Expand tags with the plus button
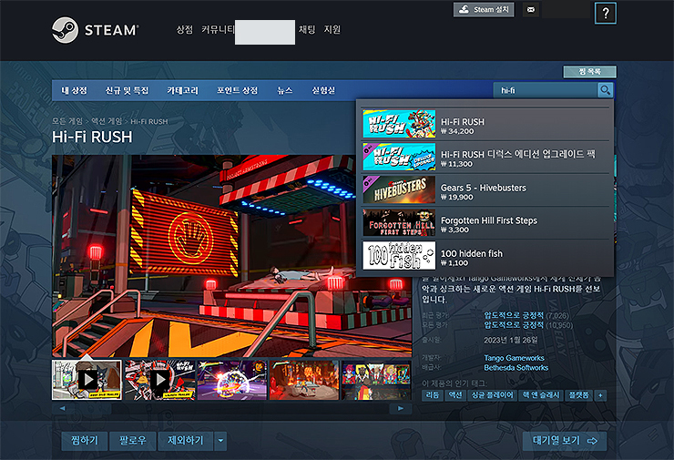Viewport: 674px width, 460px height. pyautogui.click(x=600, y=395)
